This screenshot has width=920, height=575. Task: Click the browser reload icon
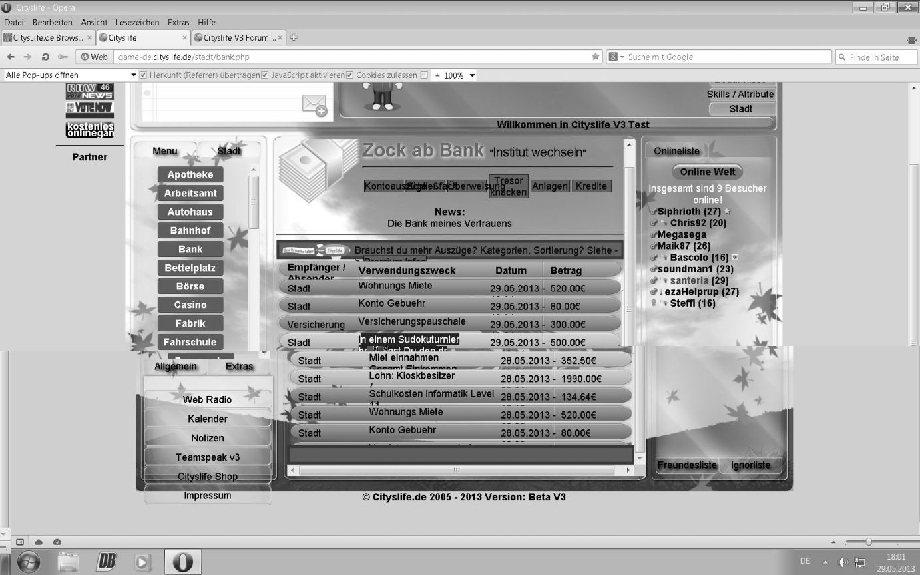pos(45,57)
